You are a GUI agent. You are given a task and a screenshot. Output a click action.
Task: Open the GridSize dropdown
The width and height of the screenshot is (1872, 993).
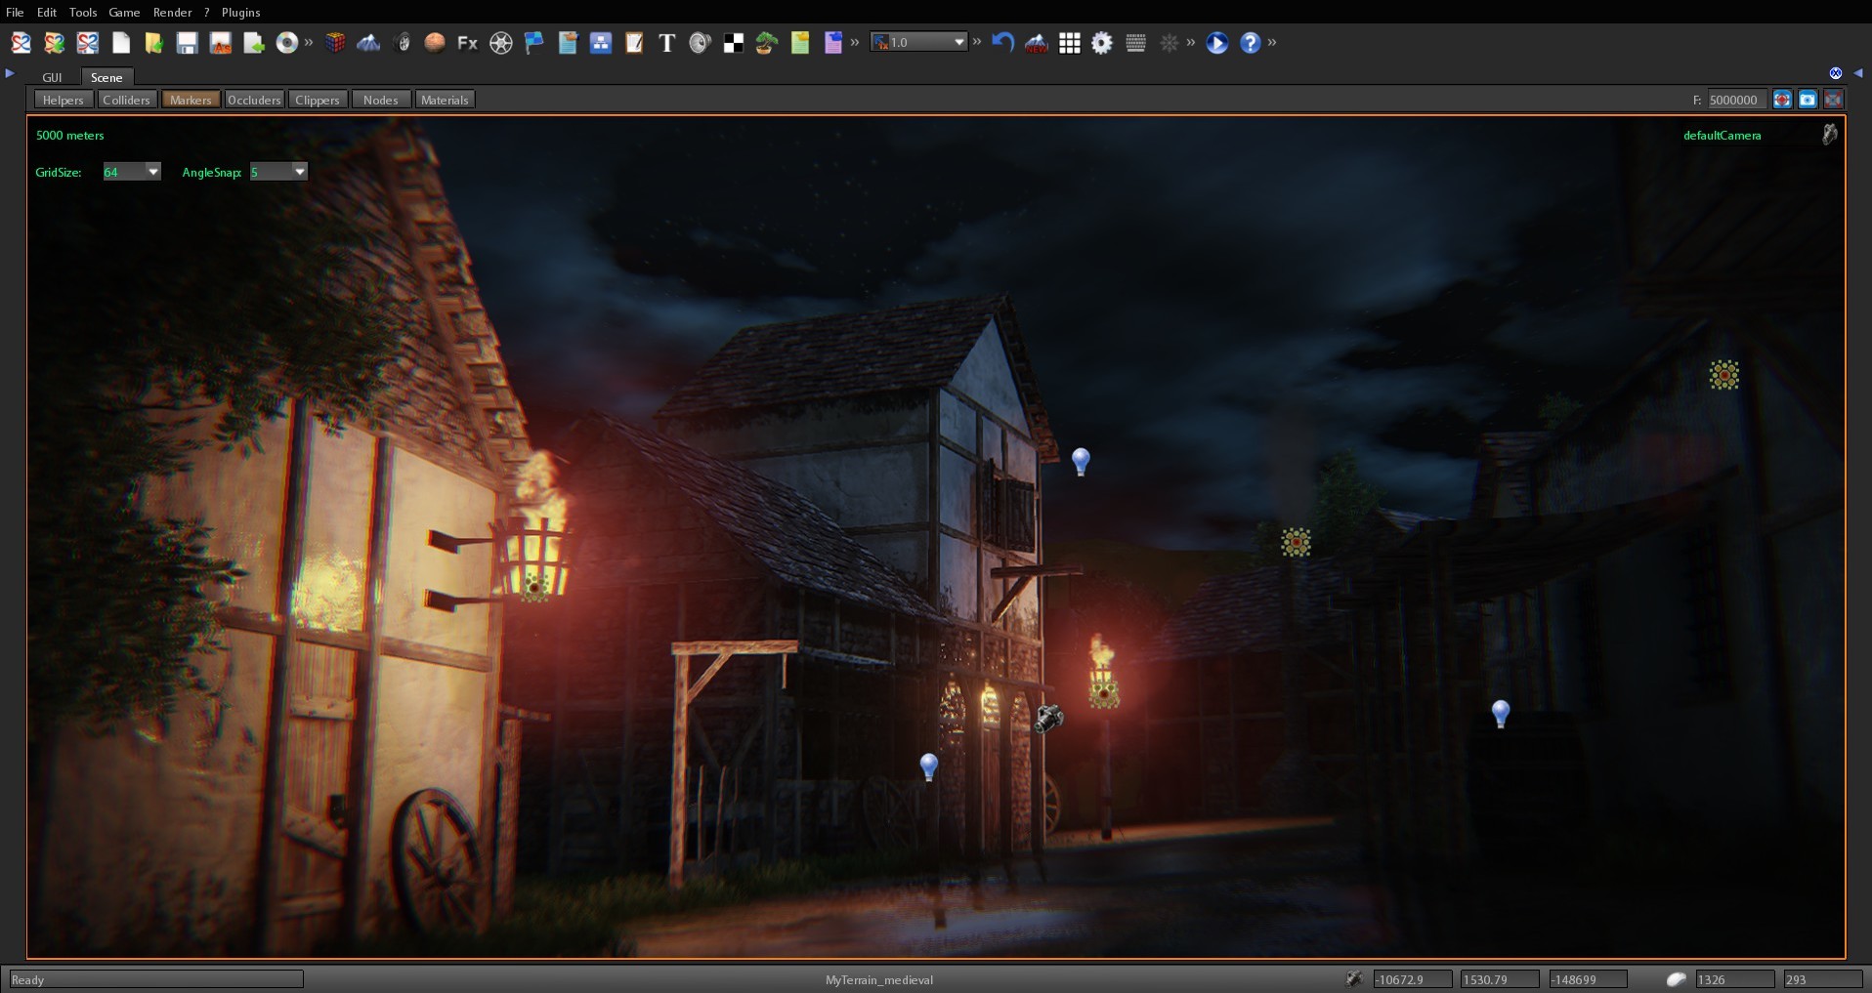[153, 171]
